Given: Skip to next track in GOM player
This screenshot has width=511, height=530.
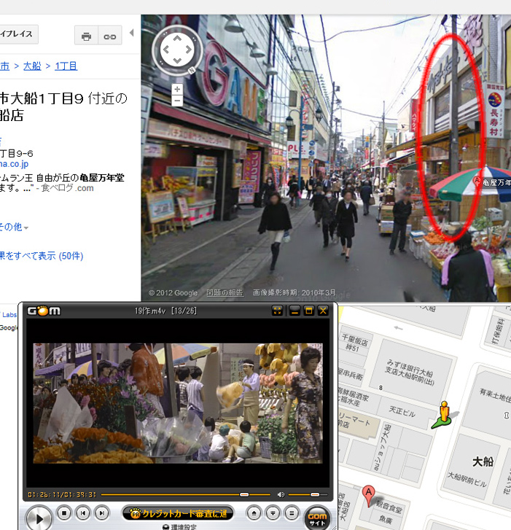Looking at the screenshot, I should (102, 513).
